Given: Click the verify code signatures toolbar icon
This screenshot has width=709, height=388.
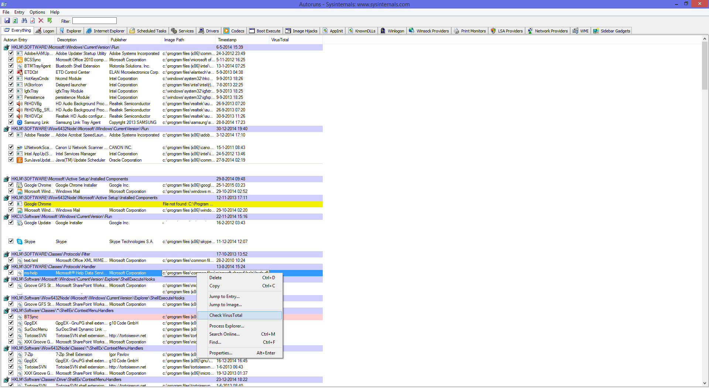Looking at the screenshot, I should click(32, 21).
